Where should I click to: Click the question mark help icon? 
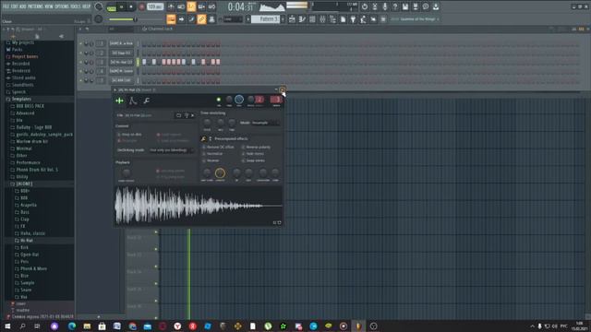[x=395, y=6]
